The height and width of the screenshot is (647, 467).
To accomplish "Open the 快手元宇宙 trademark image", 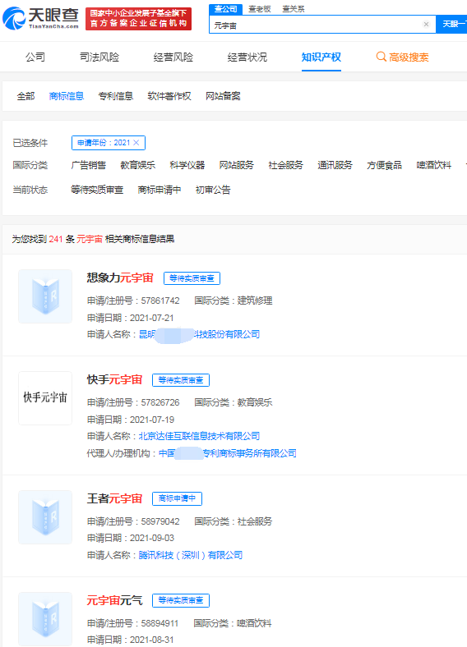I will point(45,398).
